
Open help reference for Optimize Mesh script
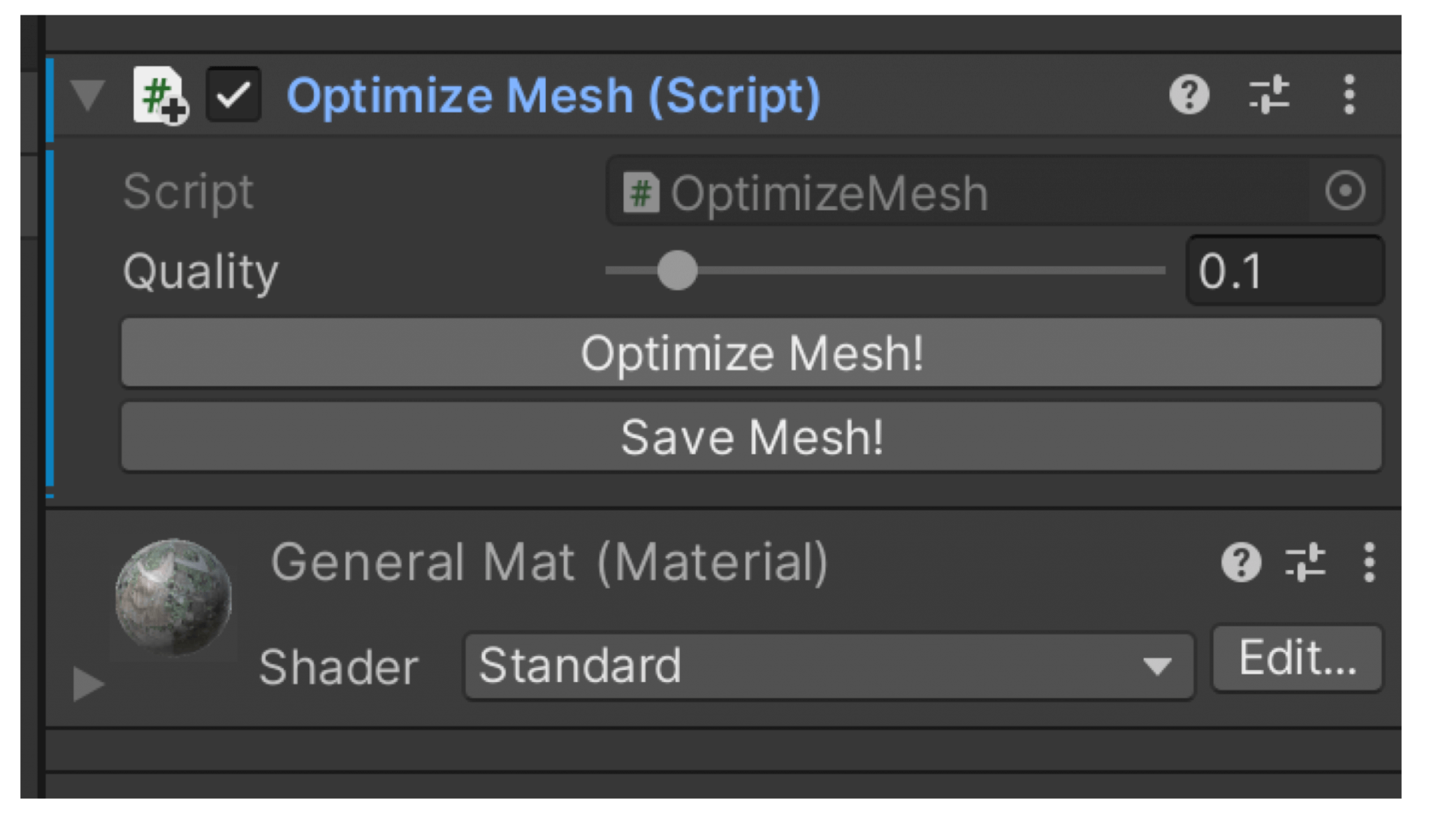click(x=1189, y=94)
